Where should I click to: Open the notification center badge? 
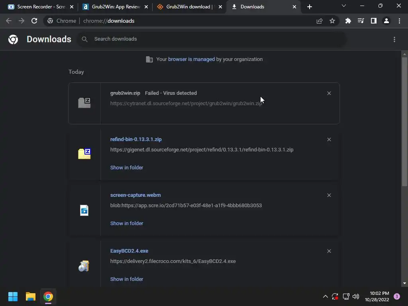point(397,296)
